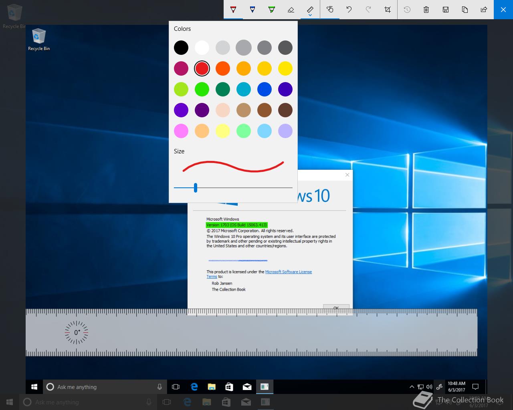Choose the eraser tool
This screenshot has height=410, width=513.
pos(291,10)
